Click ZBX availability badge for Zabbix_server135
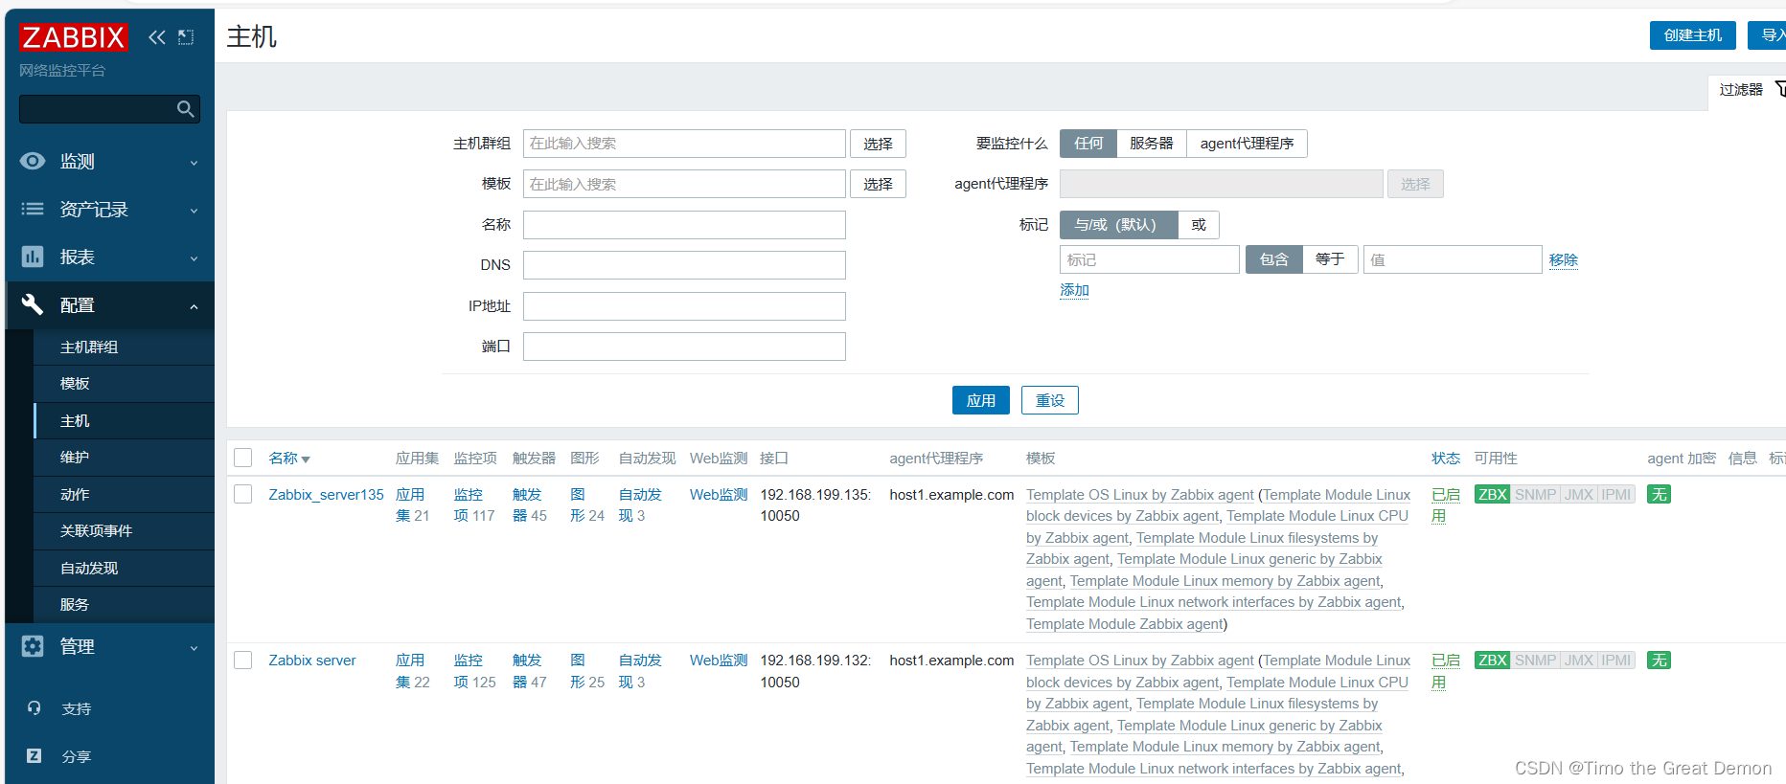 point(1492,495)
